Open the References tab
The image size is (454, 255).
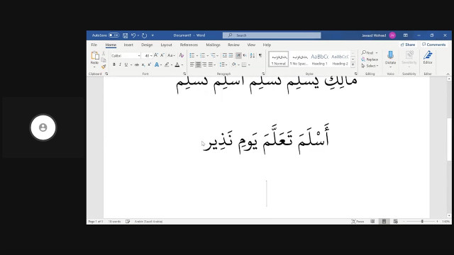[189, 45]
